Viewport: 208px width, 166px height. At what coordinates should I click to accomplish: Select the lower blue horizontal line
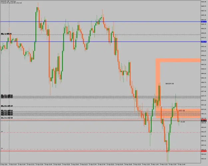[x=101, y=42]
